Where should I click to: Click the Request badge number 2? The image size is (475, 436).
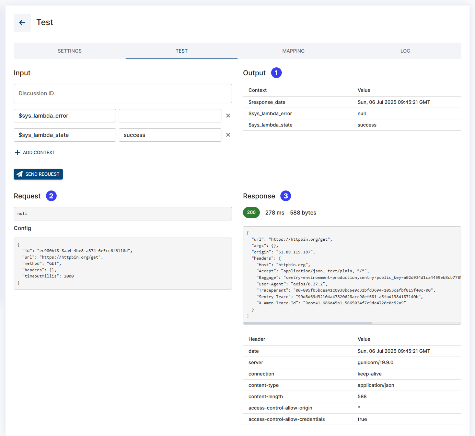(51, 196)
